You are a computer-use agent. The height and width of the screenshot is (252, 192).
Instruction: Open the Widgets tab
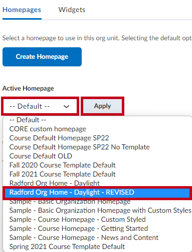tap(72, 10)
